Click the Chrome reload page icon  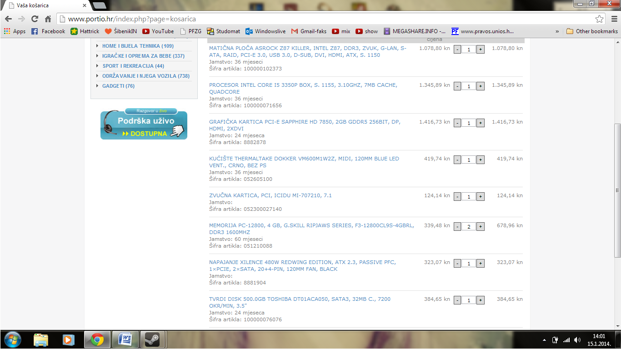pyautogui.click(x=35, y=19)
